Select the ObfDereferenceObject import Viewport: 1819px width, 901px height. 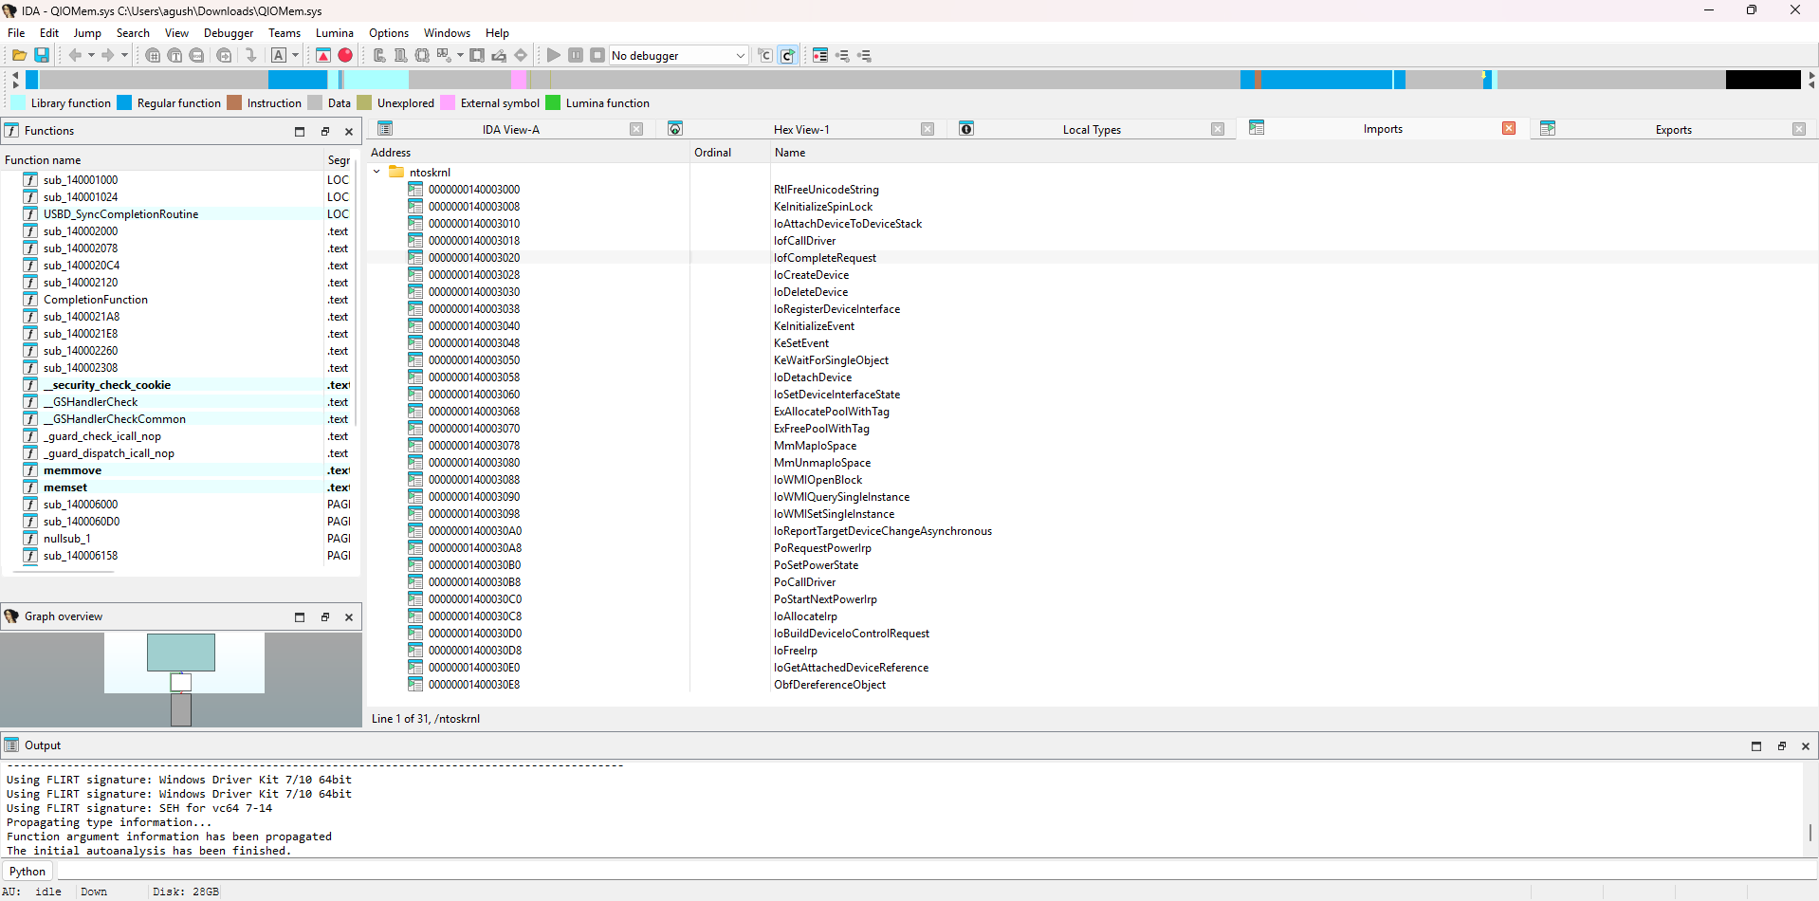tap(830, 685)
